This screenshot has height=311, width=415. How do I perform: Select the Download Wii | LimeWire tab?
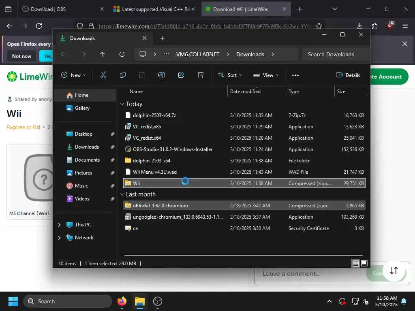click(246, 9)
